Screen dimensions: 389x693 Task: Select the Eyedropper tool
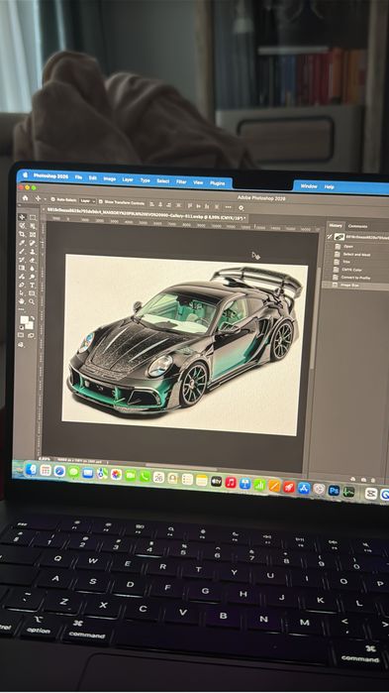(22, 243)
